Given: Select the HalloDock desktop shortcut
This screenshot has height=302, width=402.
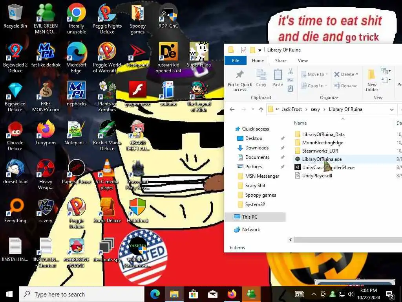Looking at the screenshot, I should [x=138, y=211].
